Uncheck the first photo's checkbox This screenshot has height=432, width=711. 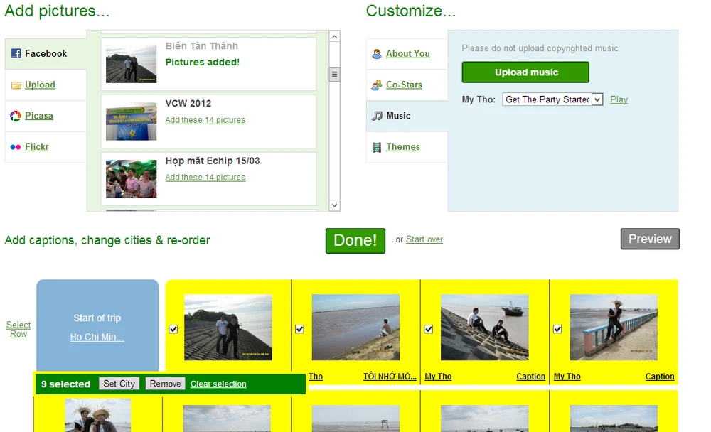pyautogui.click(x=173, y=329)
